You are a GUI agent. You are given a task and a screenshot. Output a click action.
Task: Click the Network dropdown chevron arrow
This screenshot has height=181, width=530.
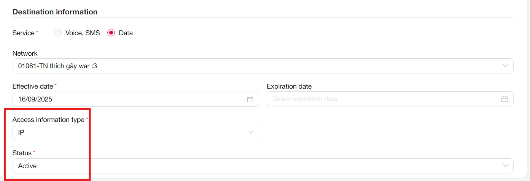tap(505, 66)
